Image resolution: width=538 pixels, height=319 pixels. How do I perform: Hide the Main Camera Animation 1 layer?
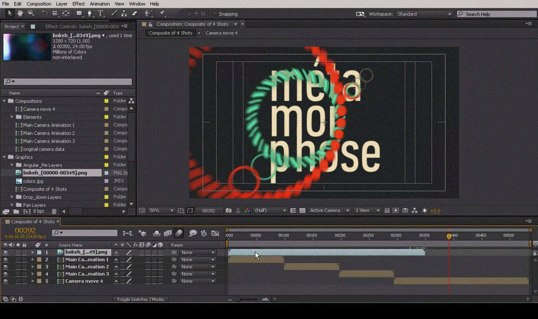pyautogui.click(x=6, y=259)
